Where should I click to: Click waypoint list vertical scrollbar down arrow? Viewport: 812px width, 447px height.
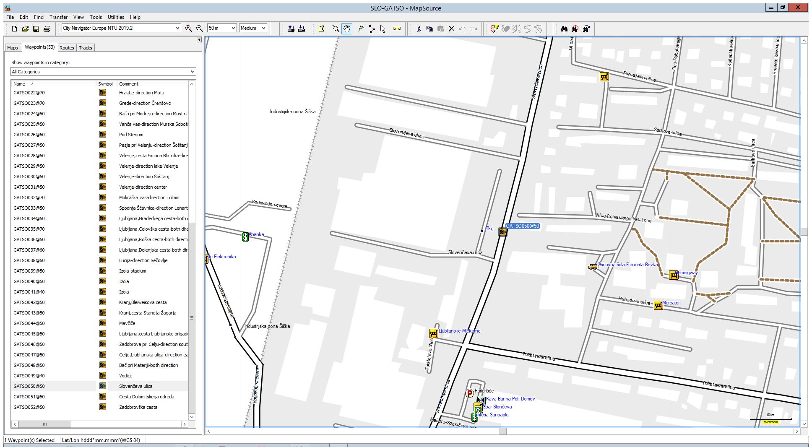coord(192,417)
